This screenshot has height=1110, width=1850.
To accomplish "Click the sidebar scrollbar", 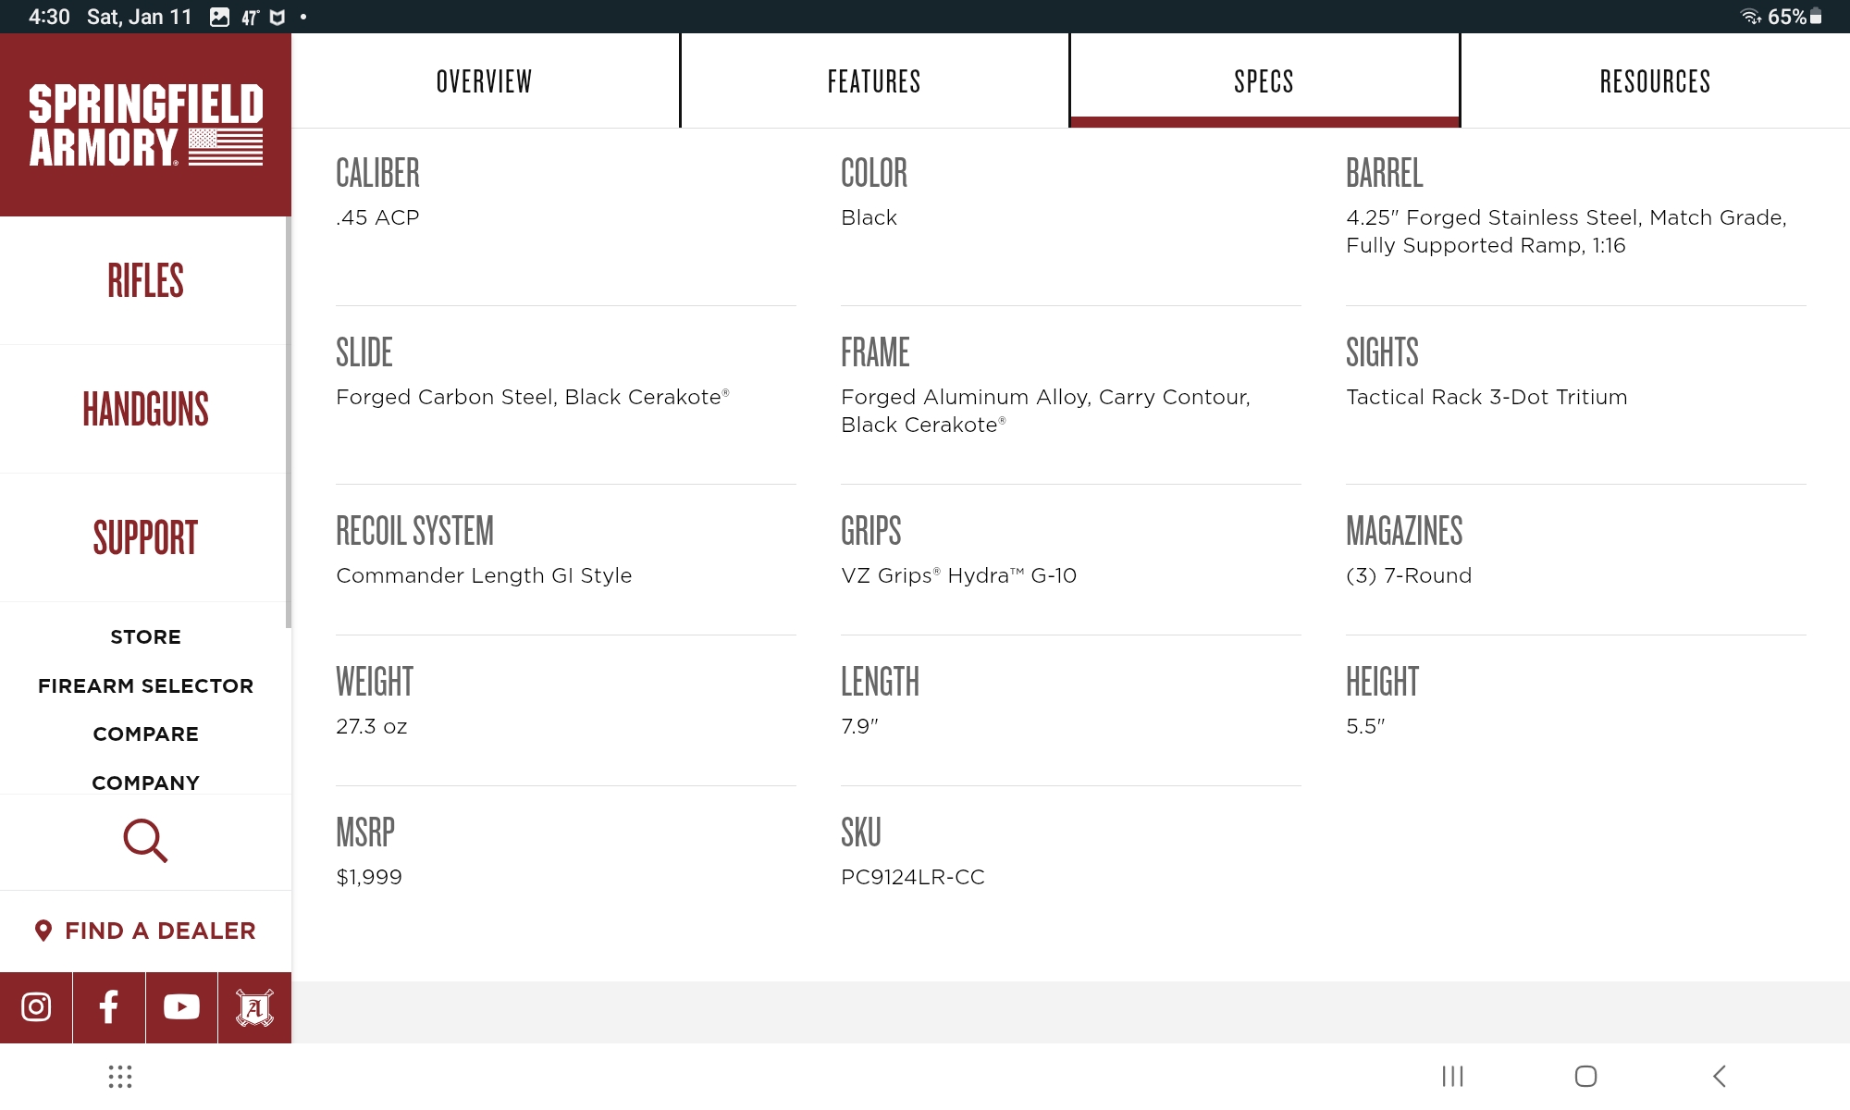I will 289,422.
